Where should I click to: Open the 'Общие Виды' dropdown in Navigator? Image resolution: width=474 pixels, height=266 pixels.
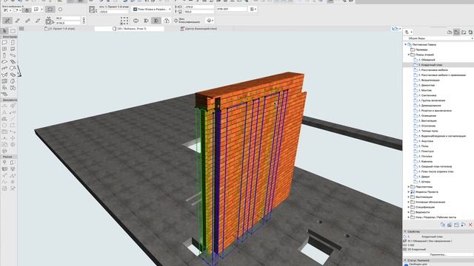click(x=438, y=38)
